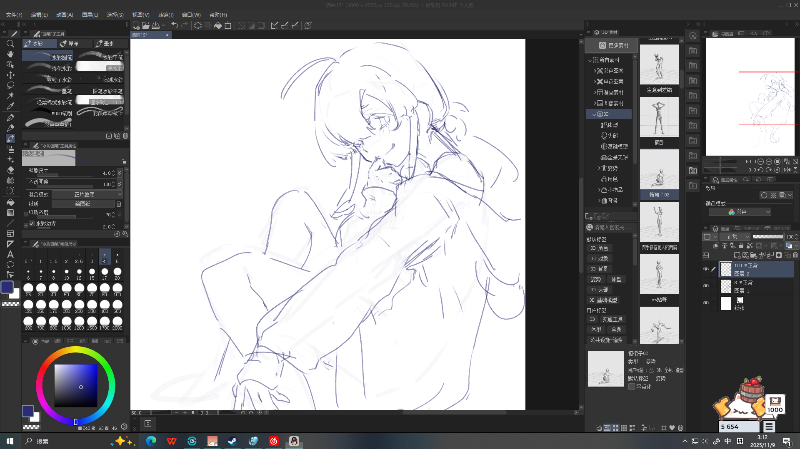Select the text tool
The width and height of the screenshot is (800, 449).
point(10,254)
